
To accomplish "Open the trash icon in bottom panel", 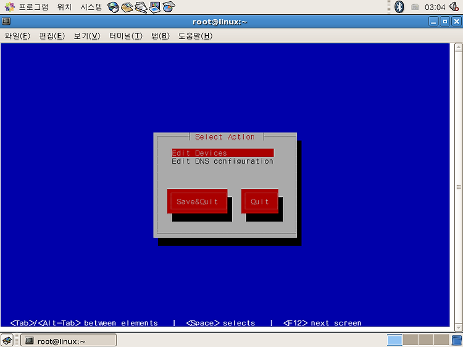I will [457, 340].
